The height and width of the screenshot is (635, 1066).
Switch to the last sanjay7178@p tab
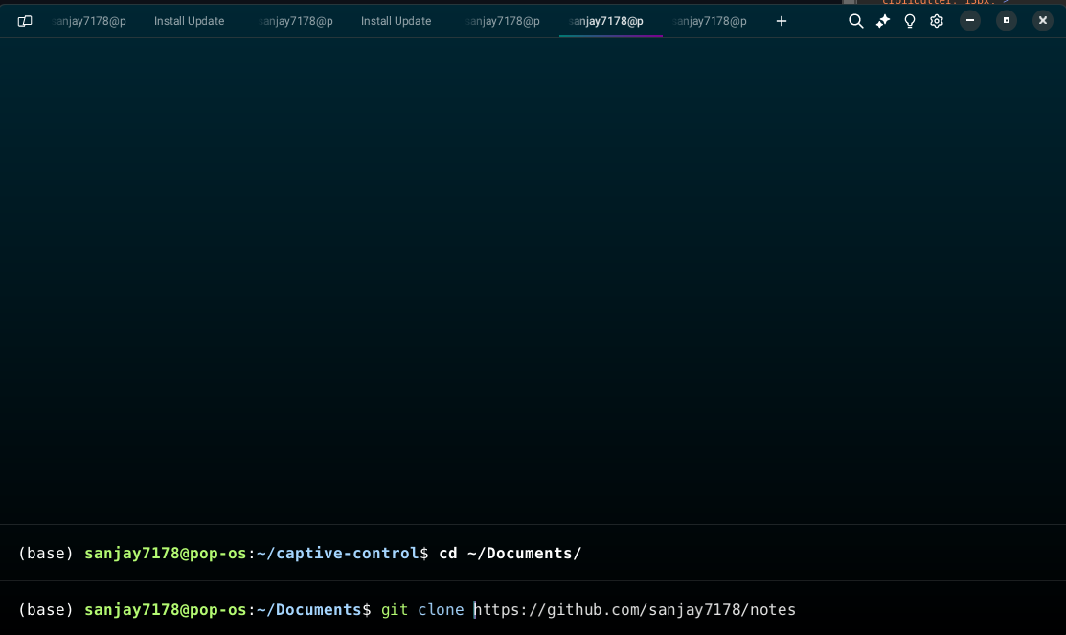(710, 21)
